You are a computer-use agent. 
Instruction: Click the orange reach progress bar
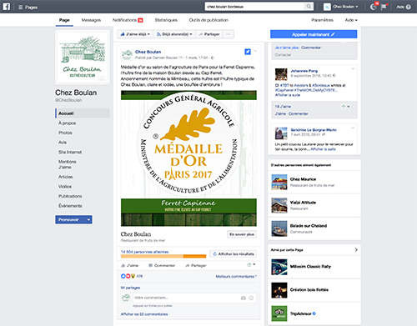[163, 256]
